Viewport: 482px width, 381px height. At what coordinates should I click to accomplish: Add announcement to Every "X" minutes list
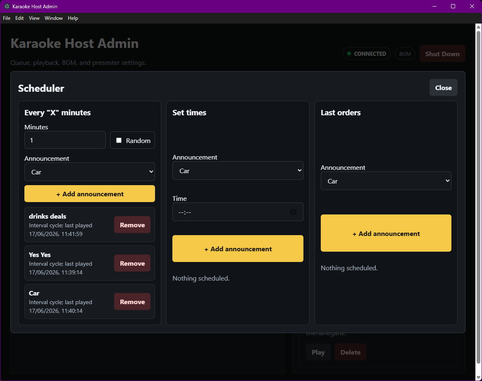[89, 194]
